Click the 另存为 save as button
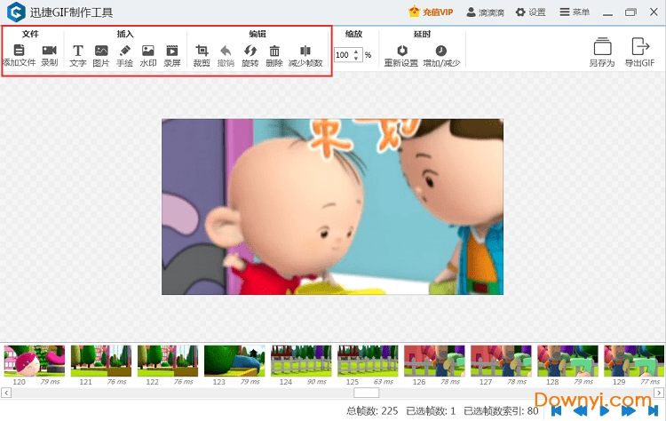Viewport: 666px width, 421px height. (x=602, y=52)
